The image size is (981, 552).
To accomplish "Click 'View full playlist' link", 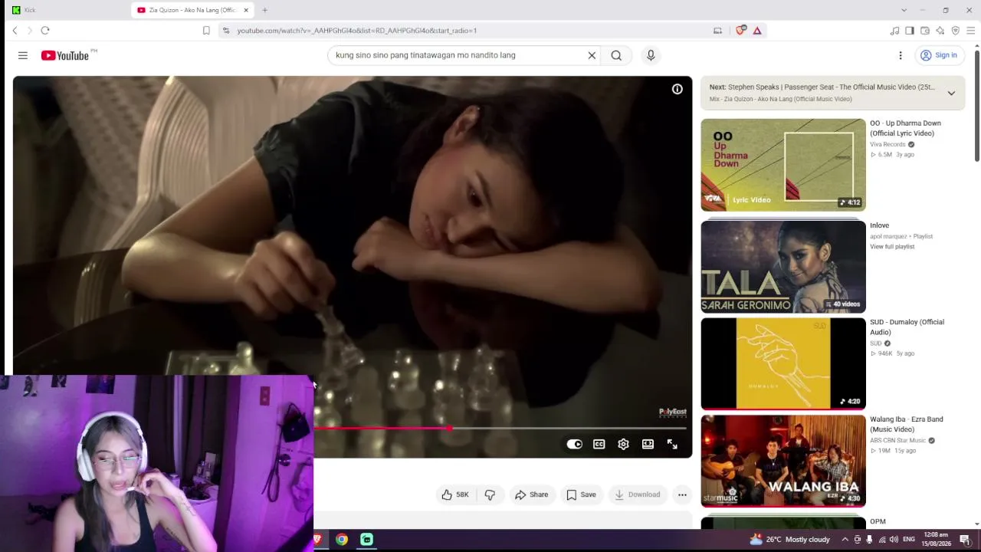I will tap(892, 246).
